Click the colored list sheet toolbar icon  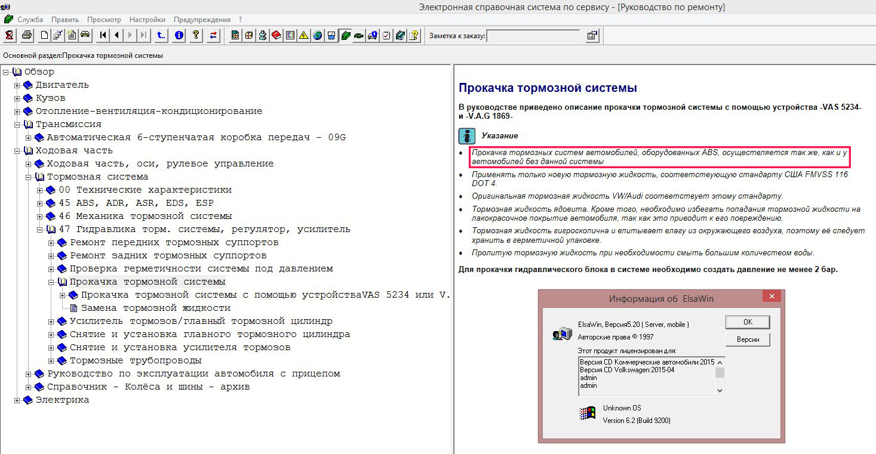[290, 35]
